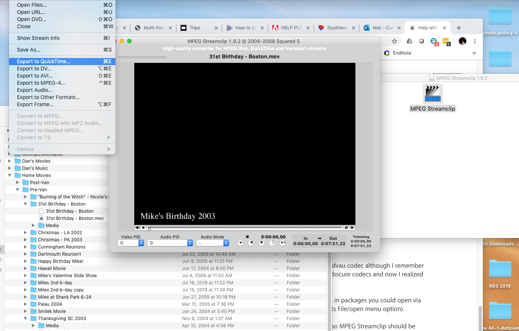The width and height of the screenshot is (519, 331).
Task: Play the movie in reverse
Action: [x=251, y=243]
